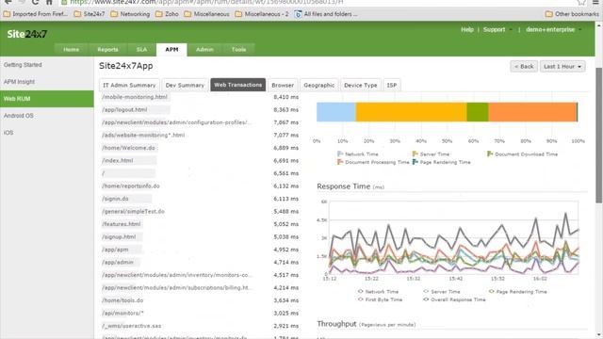Image resolution: width=603 pixels, height=339 pixels.
Task: Click the light blue Network Time bar segment
Action: tap(336, 112)
